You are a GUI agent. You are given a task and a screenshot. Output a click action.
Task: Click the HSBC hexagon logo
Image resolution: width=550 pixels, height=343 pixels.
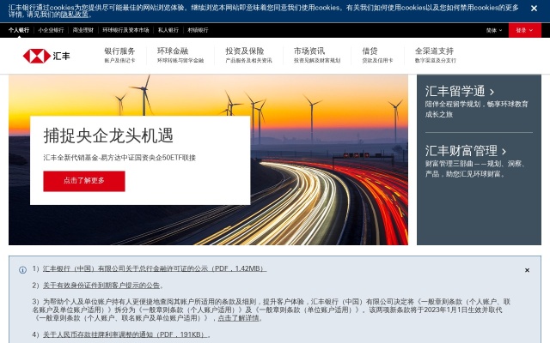[37, 57]
